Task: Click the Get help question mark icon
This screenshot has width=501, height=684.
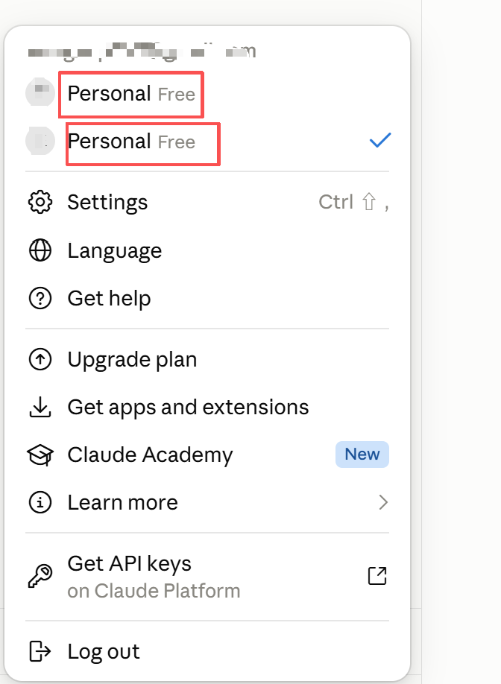Action: (40, 298)
